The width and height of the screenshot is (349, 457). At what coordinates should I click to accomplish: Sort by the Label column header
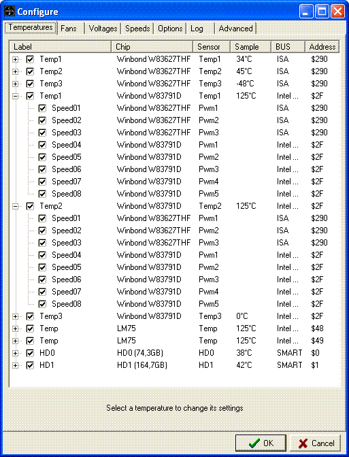[x=61, y=47]
